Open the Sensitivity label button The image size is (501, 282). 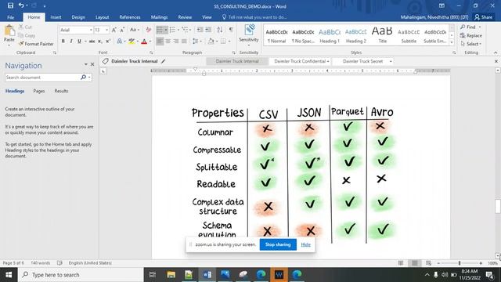coord(249,34)
